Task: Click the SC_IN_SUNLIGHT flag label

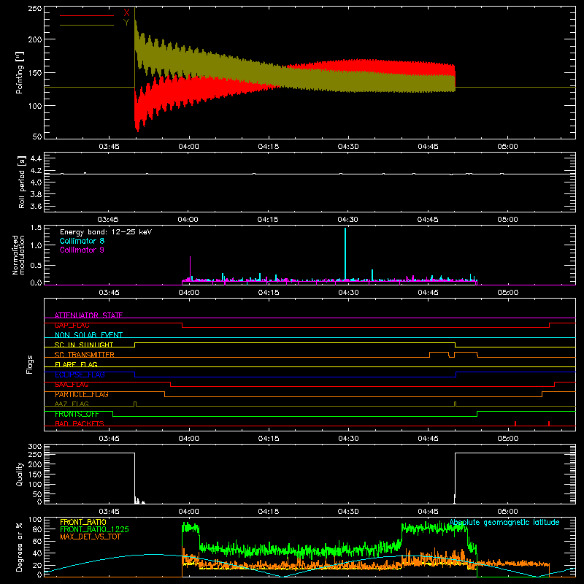Action: click(84, 345)
